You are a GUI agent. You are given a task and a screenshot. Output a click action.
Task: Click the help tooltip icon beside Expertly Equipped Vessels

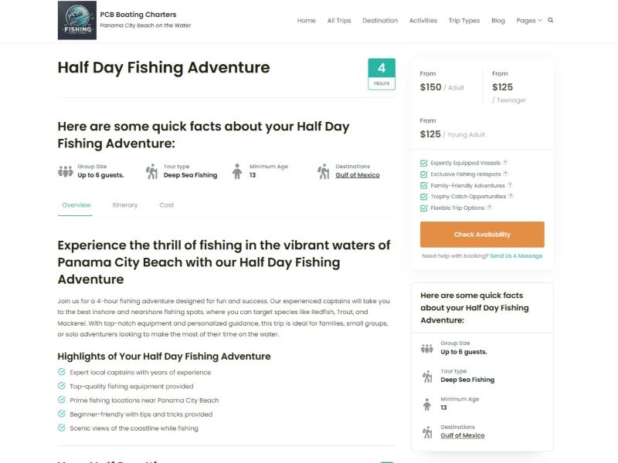point(505,162)
